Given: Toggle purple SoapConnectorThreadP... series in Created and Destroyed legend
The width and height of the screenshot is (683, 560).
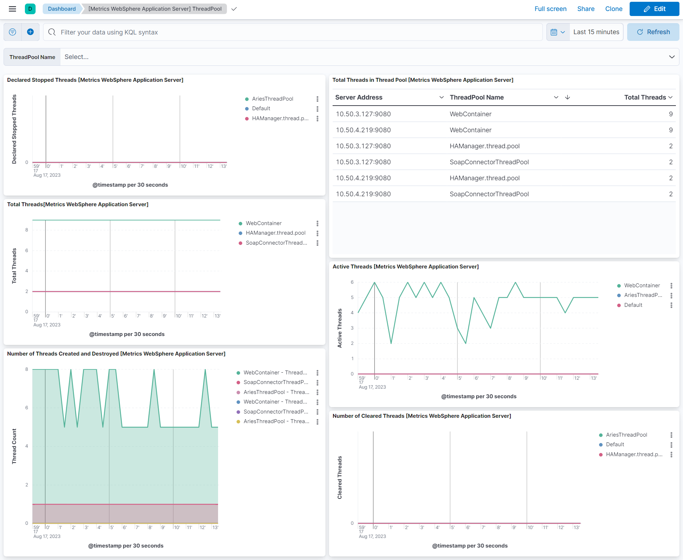Looking at the screenshot, I should coord(276,412).
